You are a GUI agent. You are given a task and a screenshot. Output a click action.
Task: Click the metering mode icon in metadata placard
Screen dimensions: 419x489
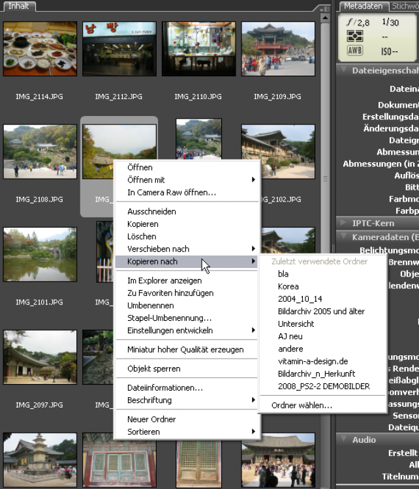(355, 37)
